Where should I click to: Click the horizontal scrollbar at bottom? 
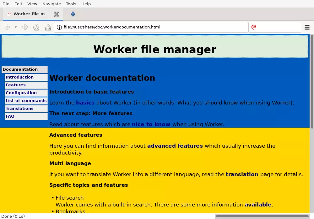pos(262,216)
